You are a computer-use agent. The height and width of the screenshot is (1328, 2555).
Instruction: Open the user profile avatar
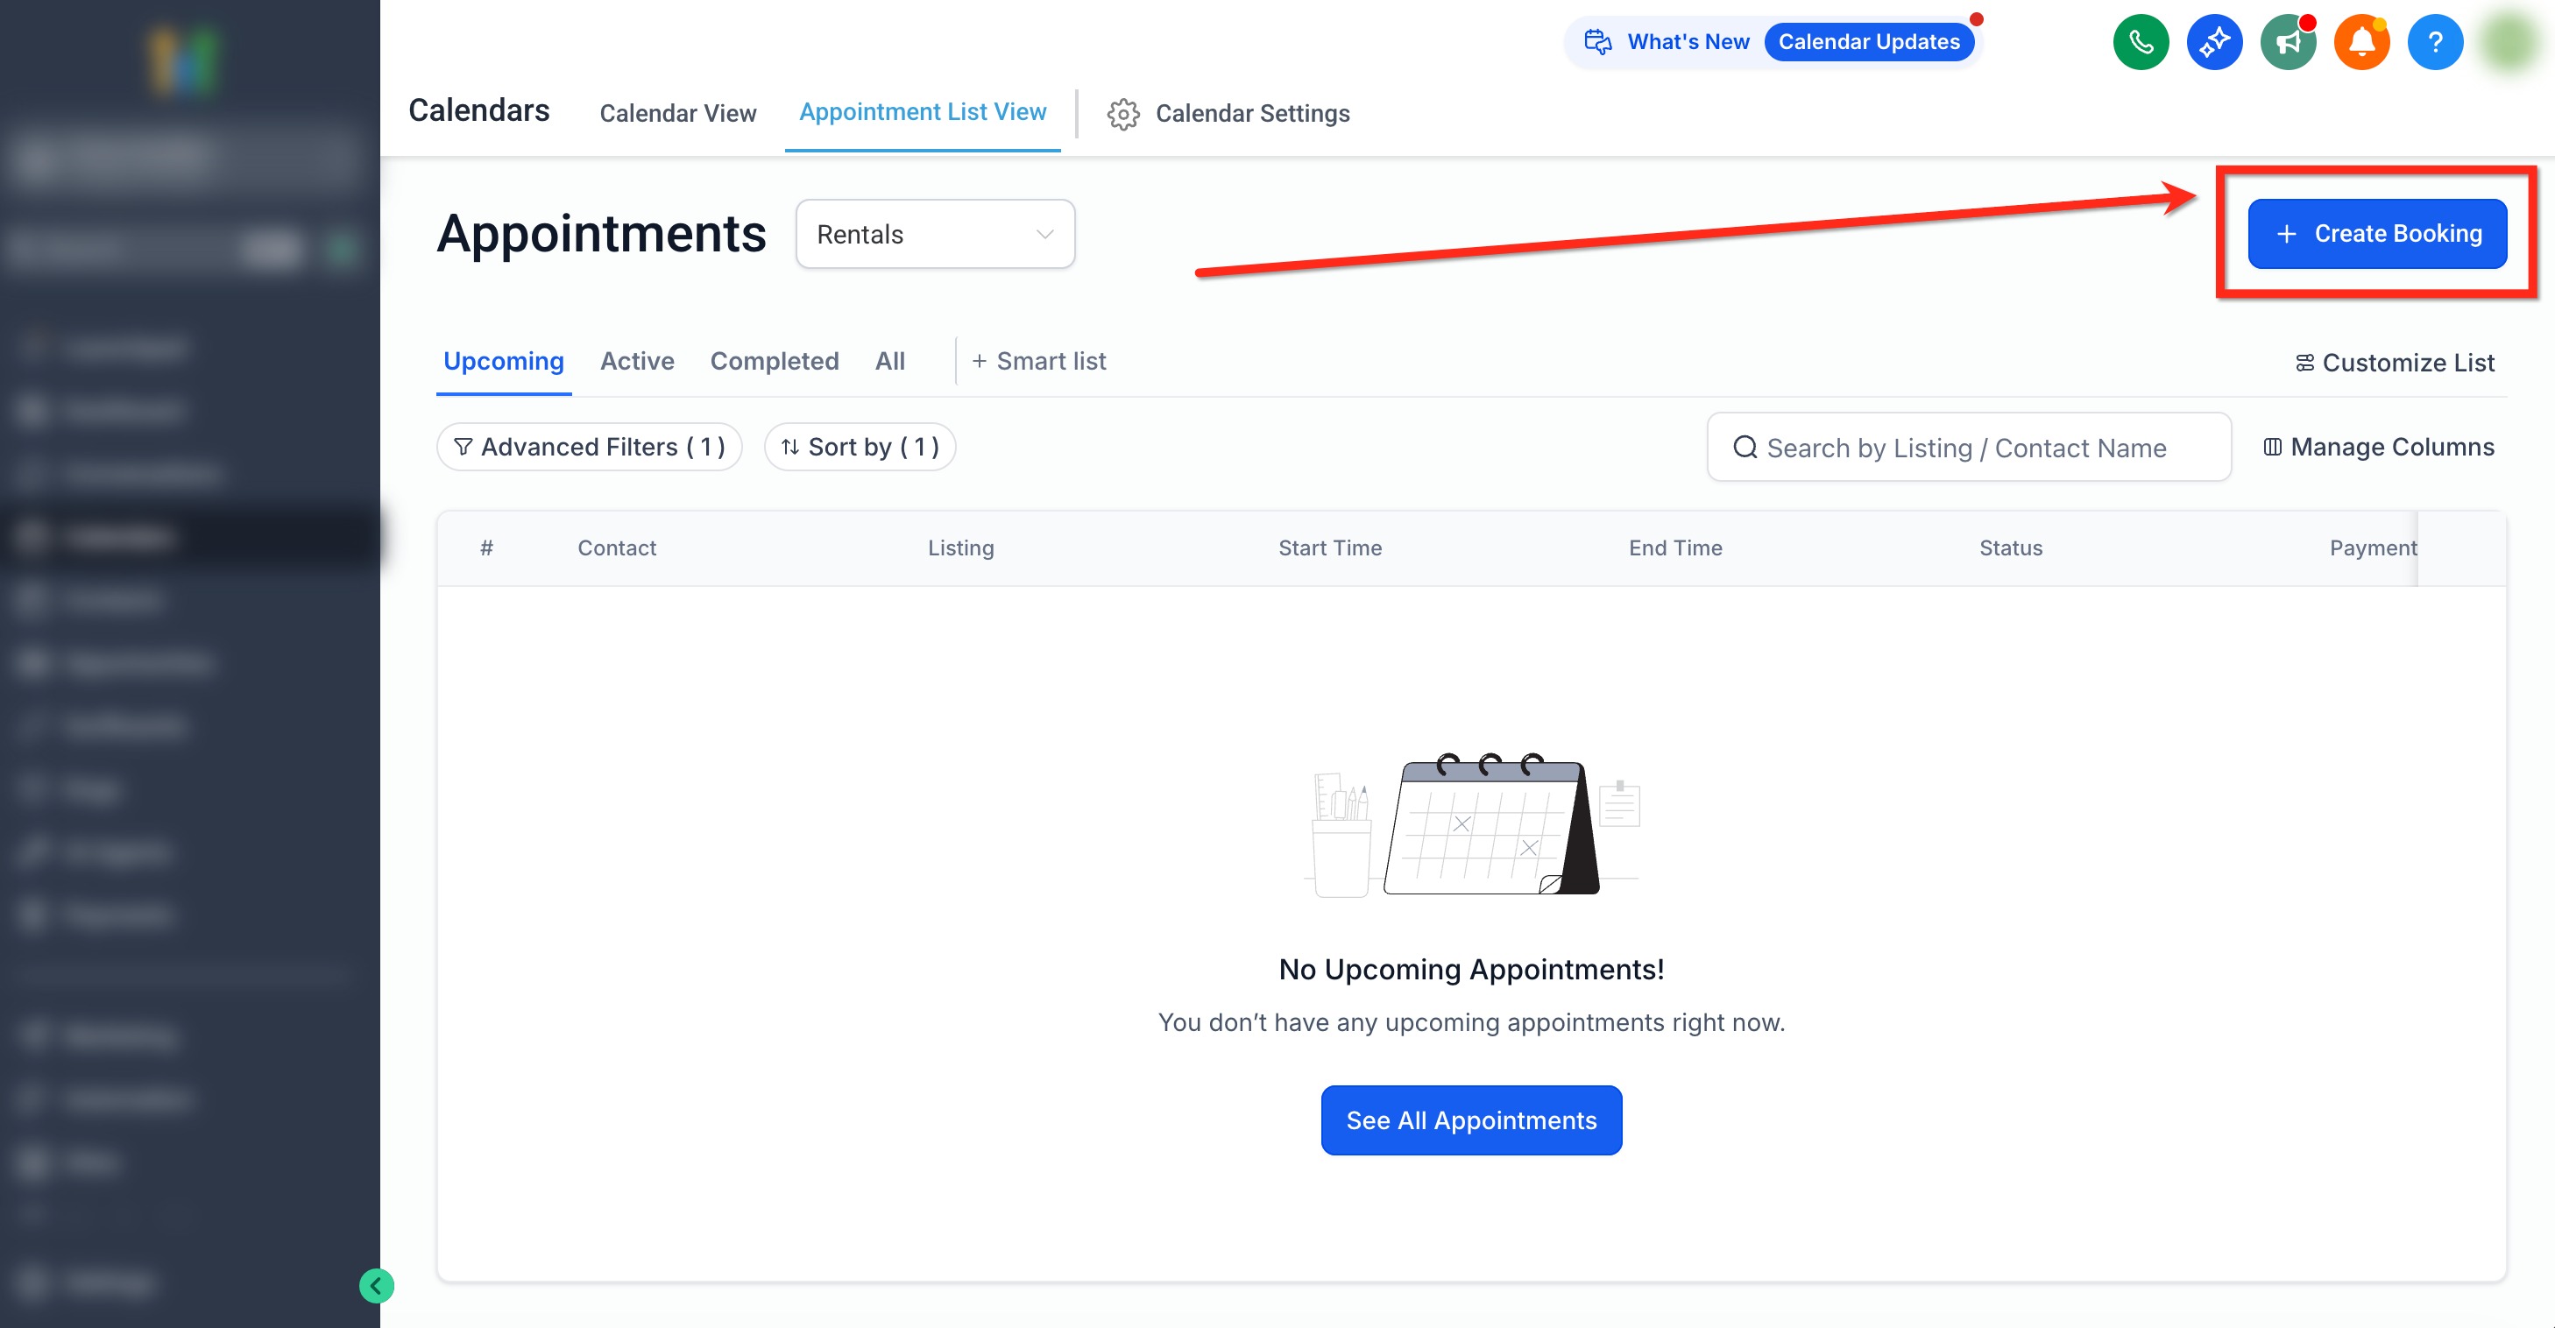[2510, 42]
